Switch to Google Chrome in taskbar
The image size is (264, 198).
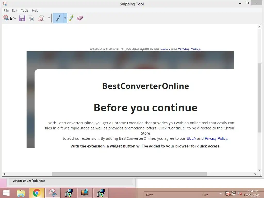coord(37,193)
